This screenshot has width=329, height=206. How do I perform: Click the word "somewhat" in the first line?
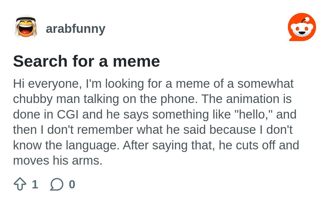pos(266,84)
